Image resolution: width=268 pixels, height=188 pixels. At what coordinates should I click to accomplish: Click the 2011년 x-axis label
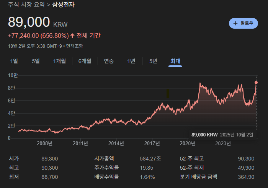[x=80, y=143]
